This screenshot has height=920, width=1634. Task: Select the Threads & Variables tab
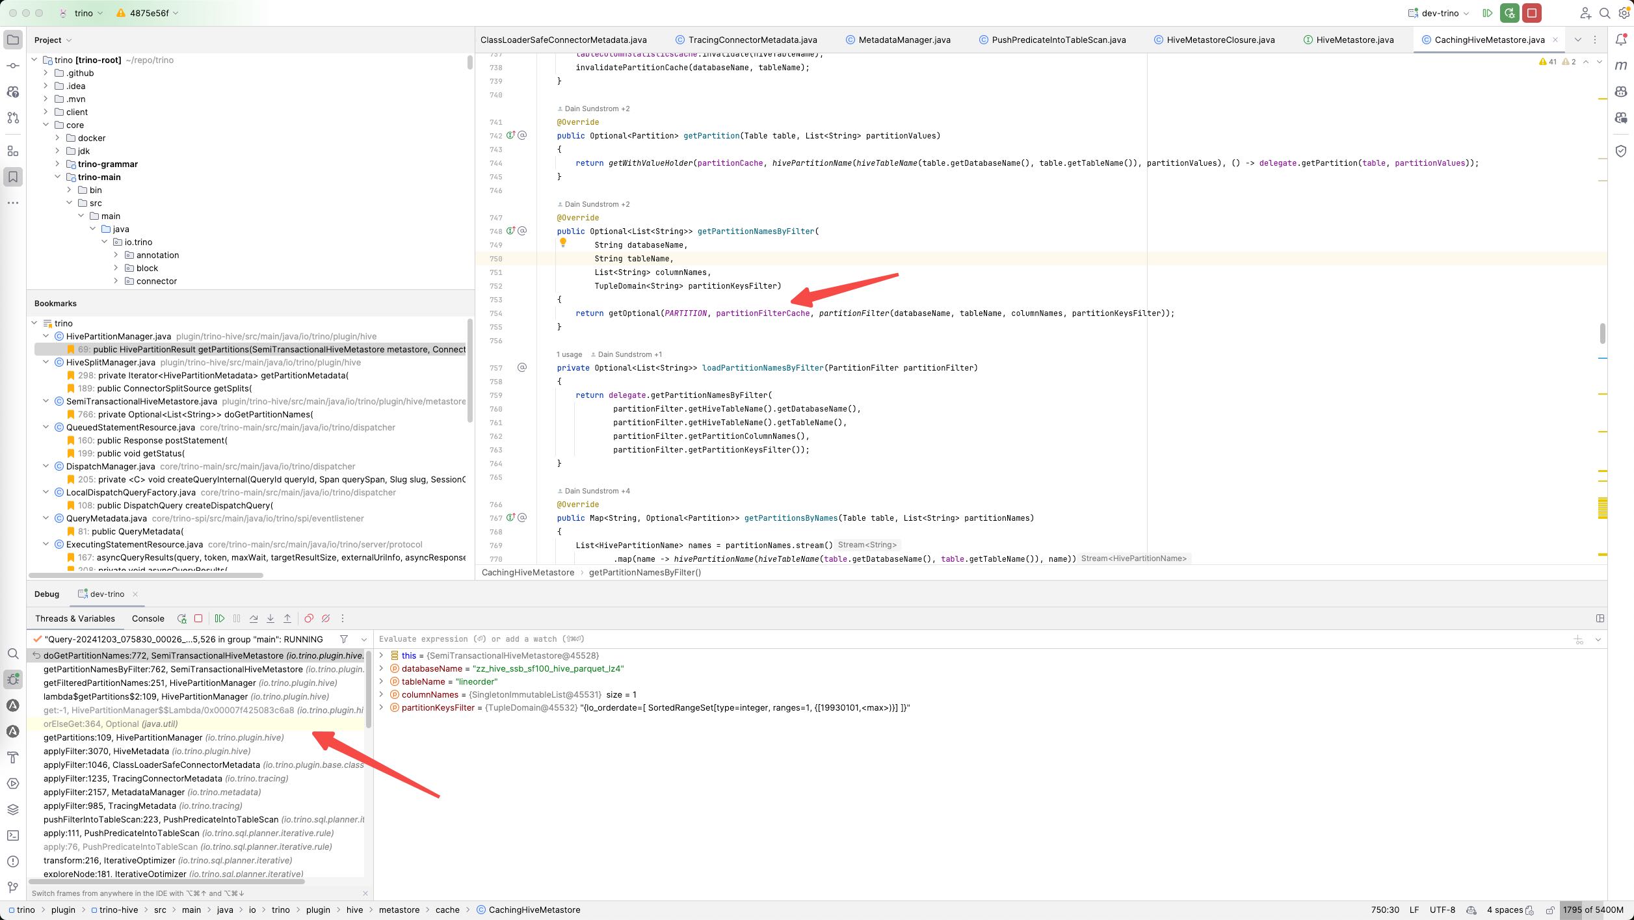[75, 618]
